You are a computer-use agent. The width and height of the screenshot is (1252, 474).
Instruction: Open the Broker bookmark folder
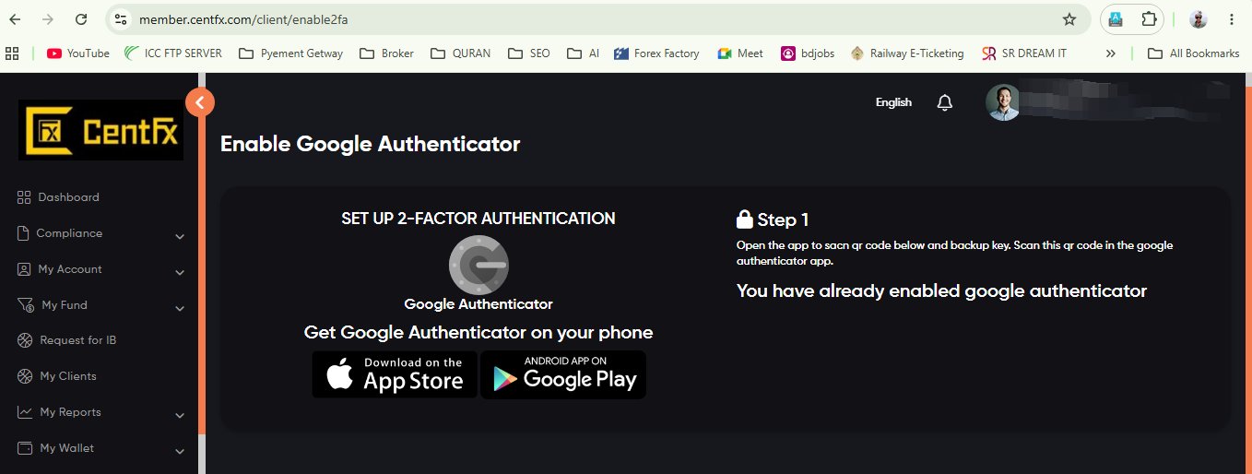(386, 53)
